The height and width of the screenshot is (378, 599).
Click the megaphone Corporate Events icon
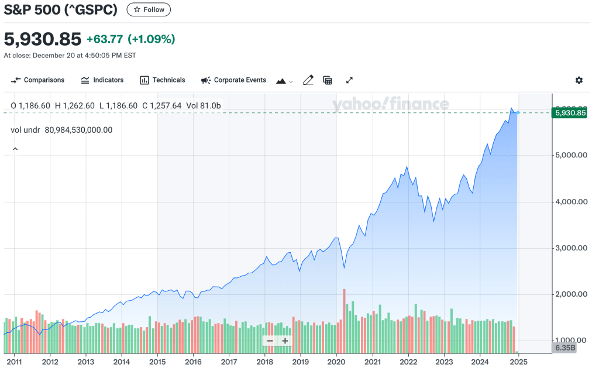point(205,80)
